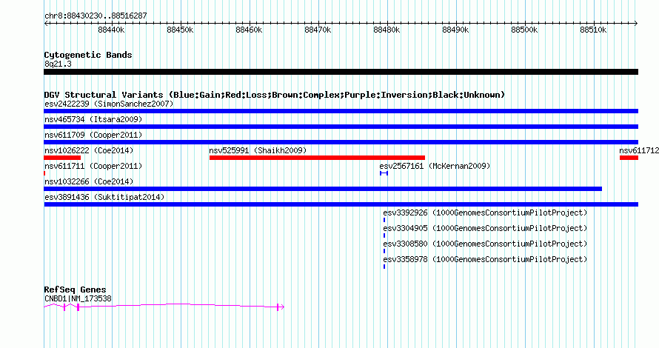Click the 88500k ruler position
659x348 pixels.
pyautogui.click(x=524, y=30)
